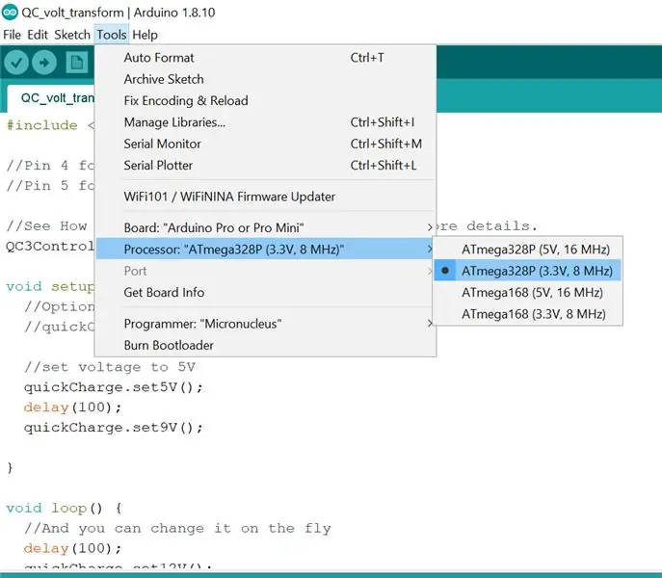Open the Sketch menu
Image resolution: width=662 pixels, height=578 pixels.
[x=72, y=35]
